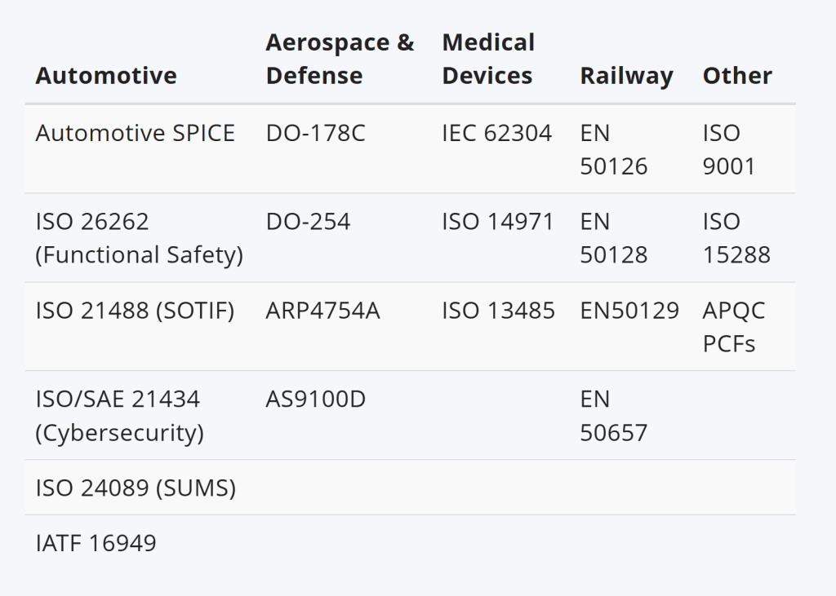The width and height of the screenshot is (836, 596).
Task: Click the APQC PCFs entry
Action: pyautogui.click(x=734, y=327)
